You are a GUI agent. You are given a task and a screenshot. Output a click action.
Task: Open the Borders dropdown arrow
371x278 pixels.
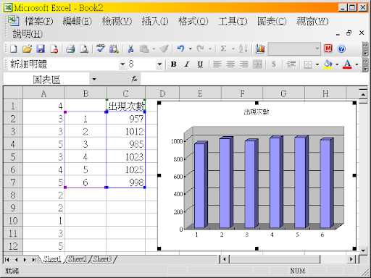[x=317, y=64]
